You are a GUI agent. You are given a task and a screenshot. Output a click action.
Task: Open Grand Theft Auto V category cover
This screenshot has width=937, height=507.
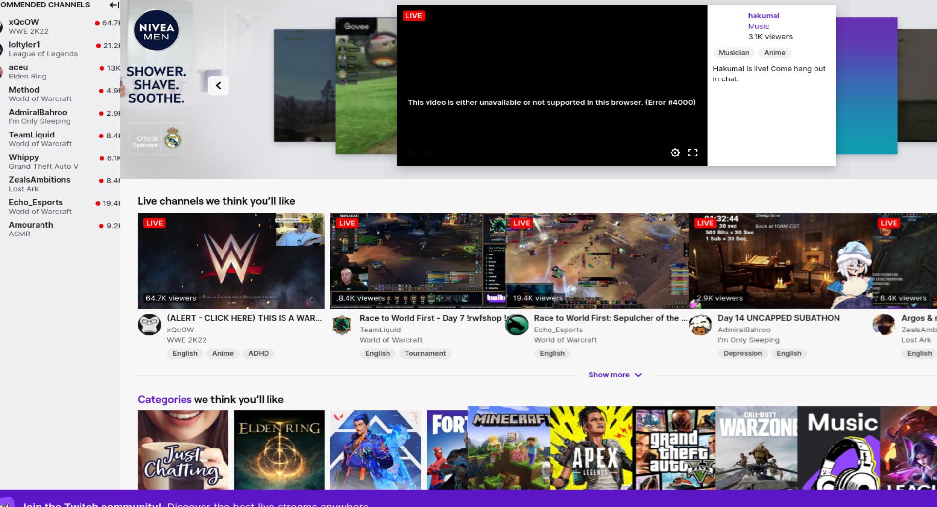point(674,448)
